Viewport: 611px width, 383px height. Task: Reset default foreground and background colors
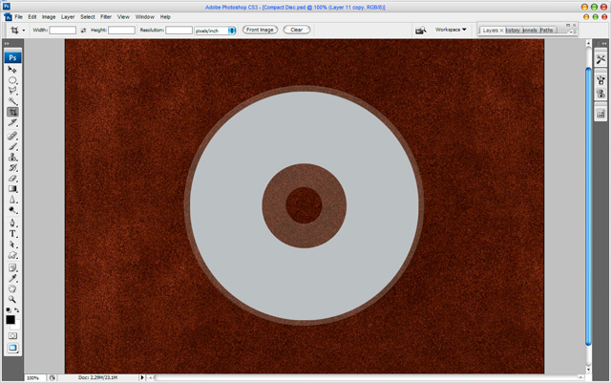(x=9, y=310)
